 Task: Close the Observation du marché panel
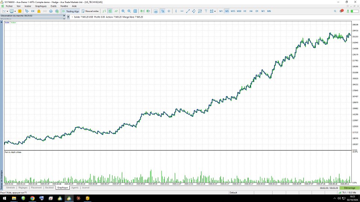coord(64,16)
